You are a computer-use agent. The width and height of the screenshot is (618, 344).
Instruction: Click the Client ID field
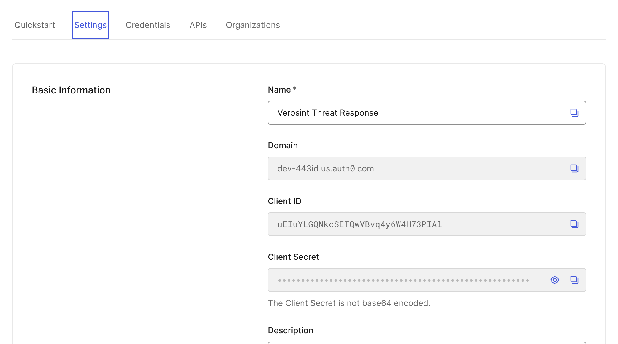[427, 224]
